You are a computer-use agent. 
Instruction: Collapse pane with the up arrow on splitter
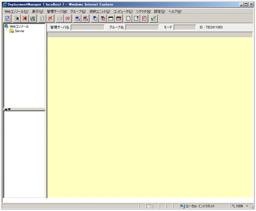point(6,109)
